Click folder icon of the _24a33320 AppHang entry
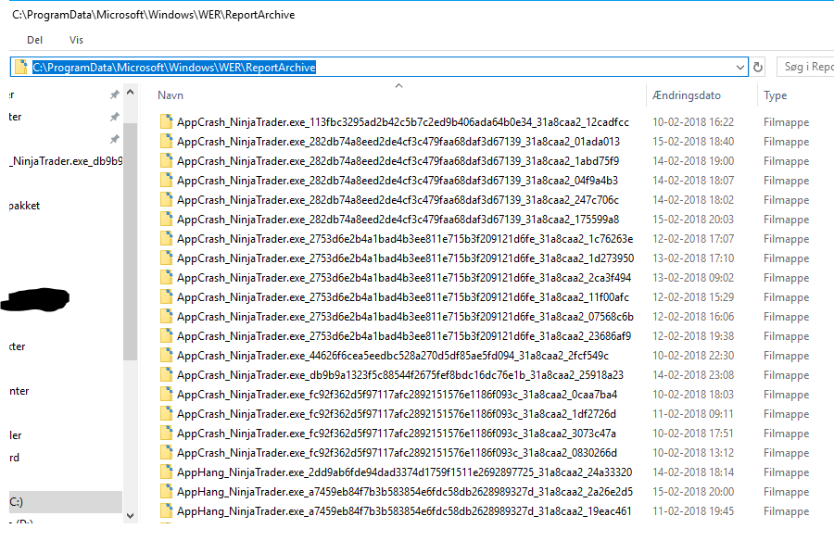The width and height of the screenshot is (834, 541). pos(166,472)
